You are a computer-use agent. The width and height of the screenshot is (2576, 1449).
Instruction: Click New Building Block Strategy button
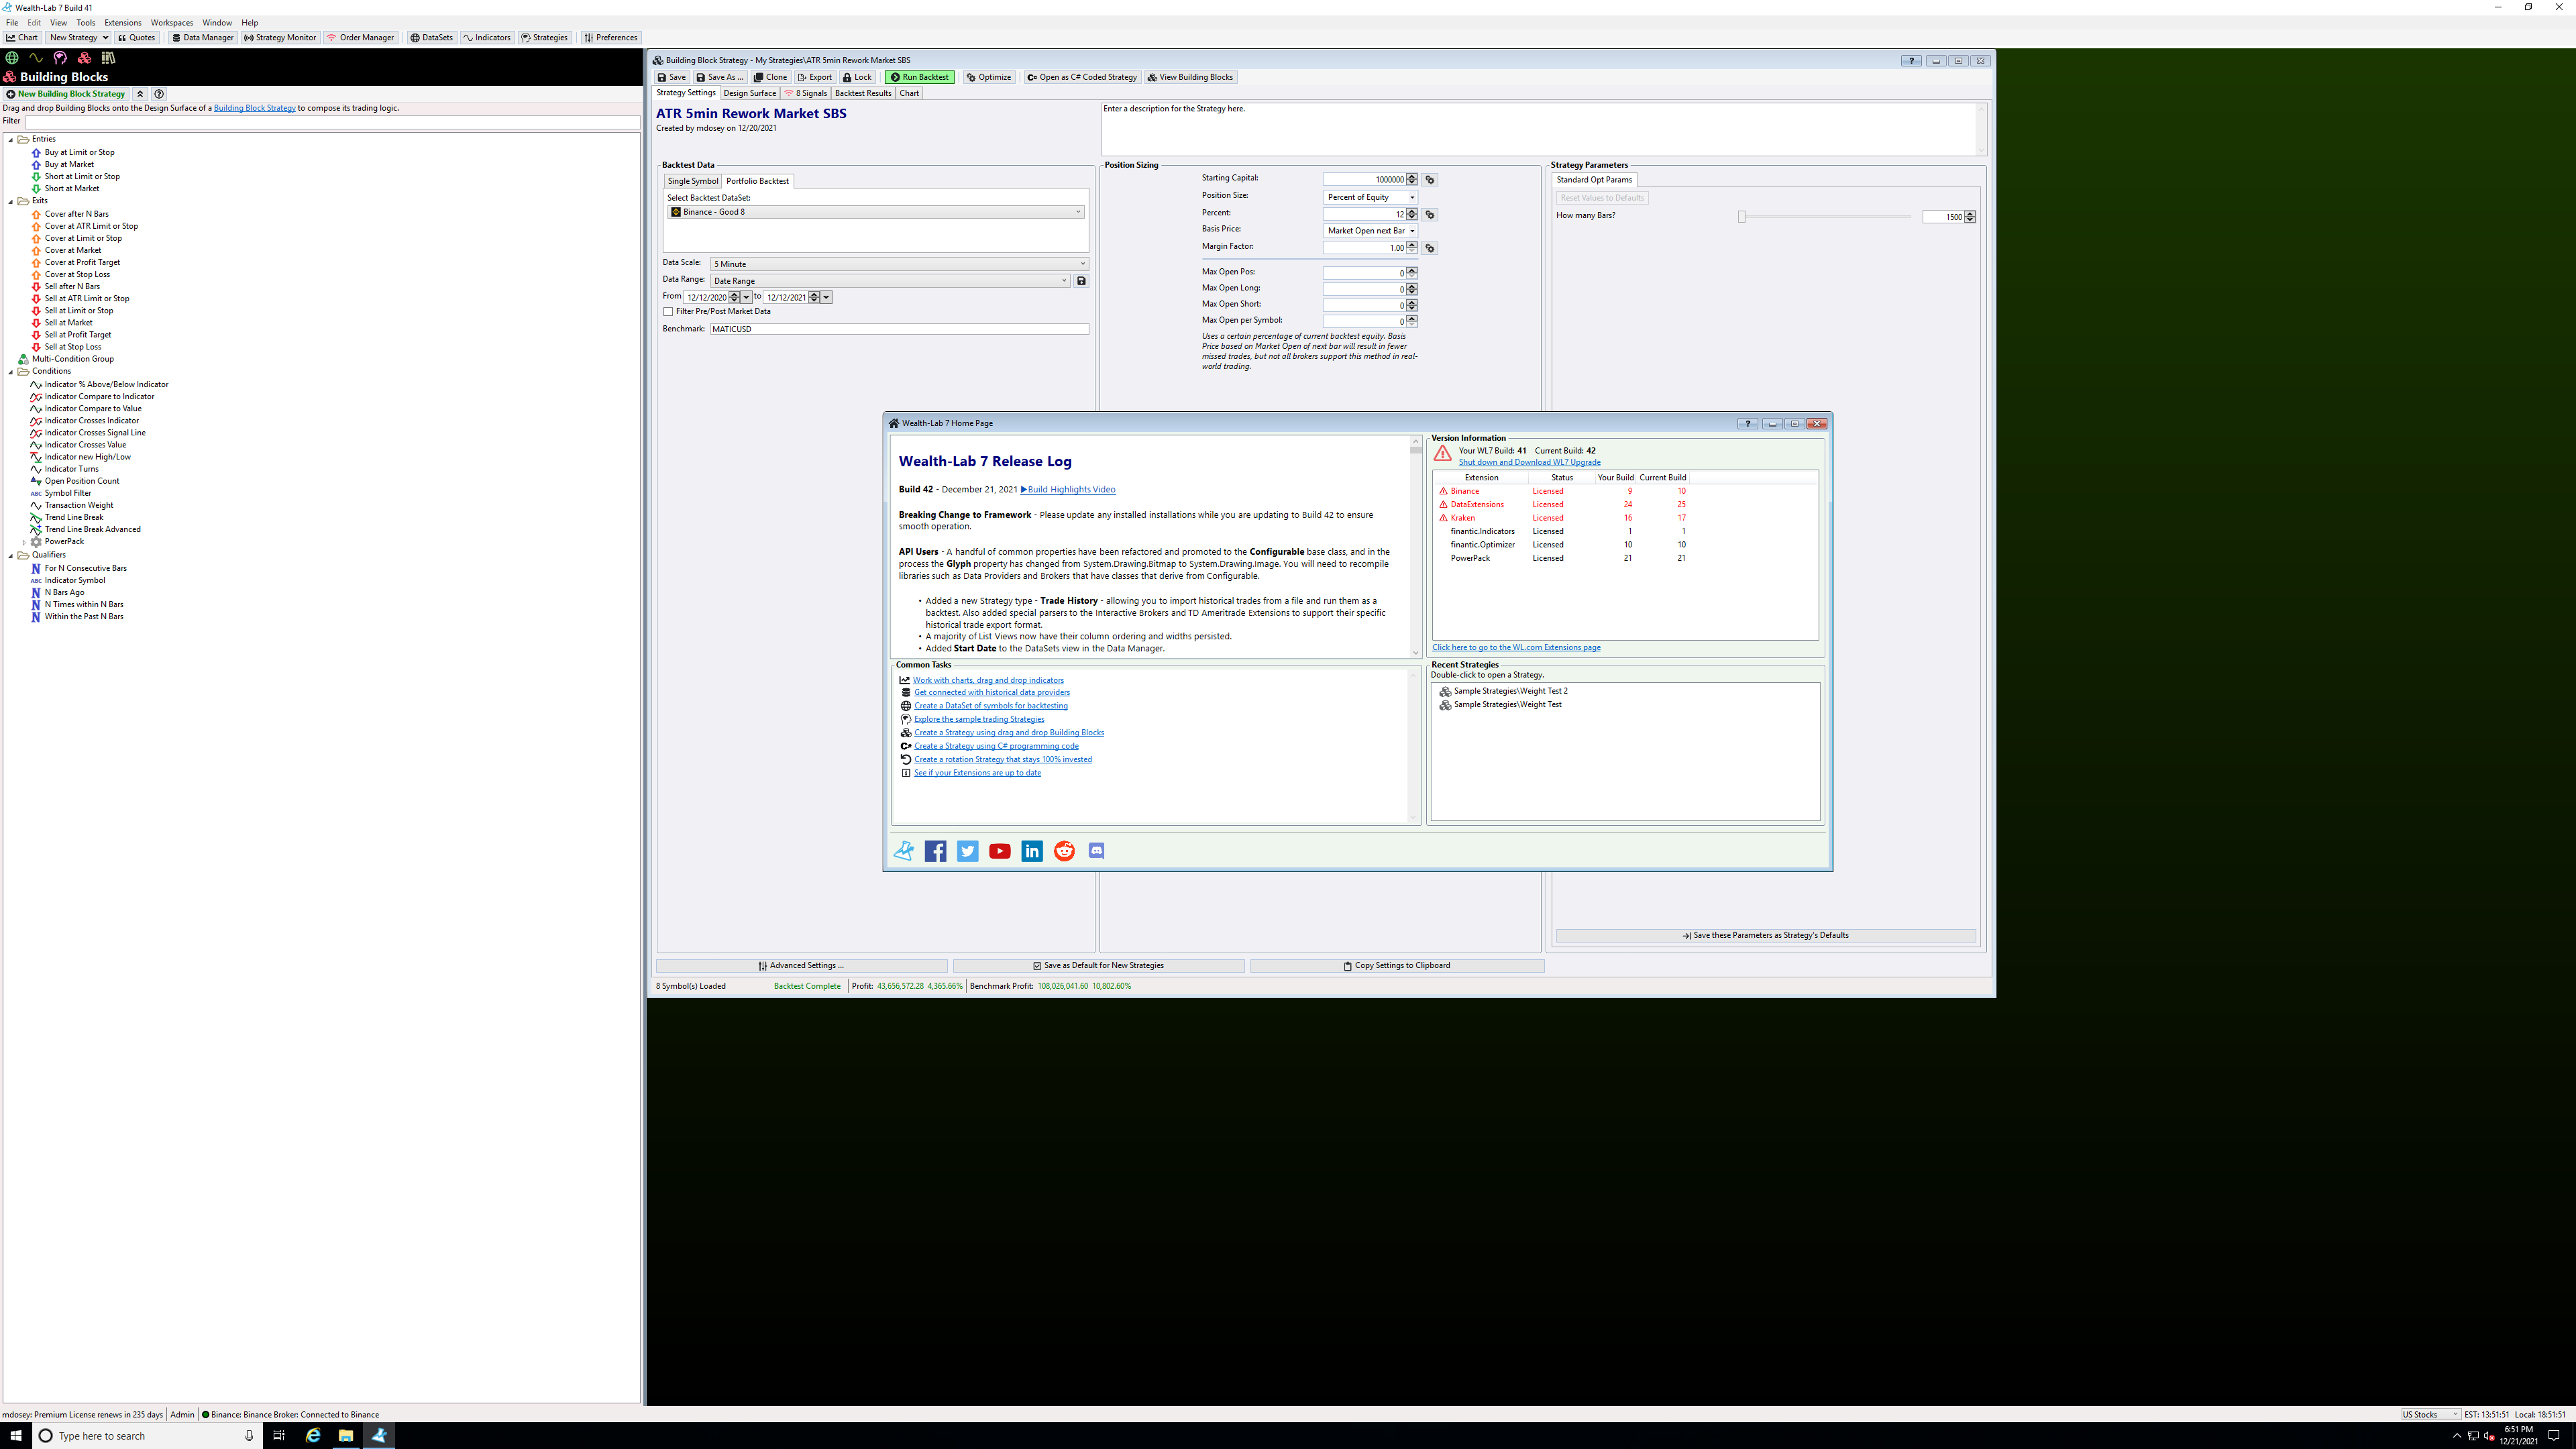[x=66, y=94]
